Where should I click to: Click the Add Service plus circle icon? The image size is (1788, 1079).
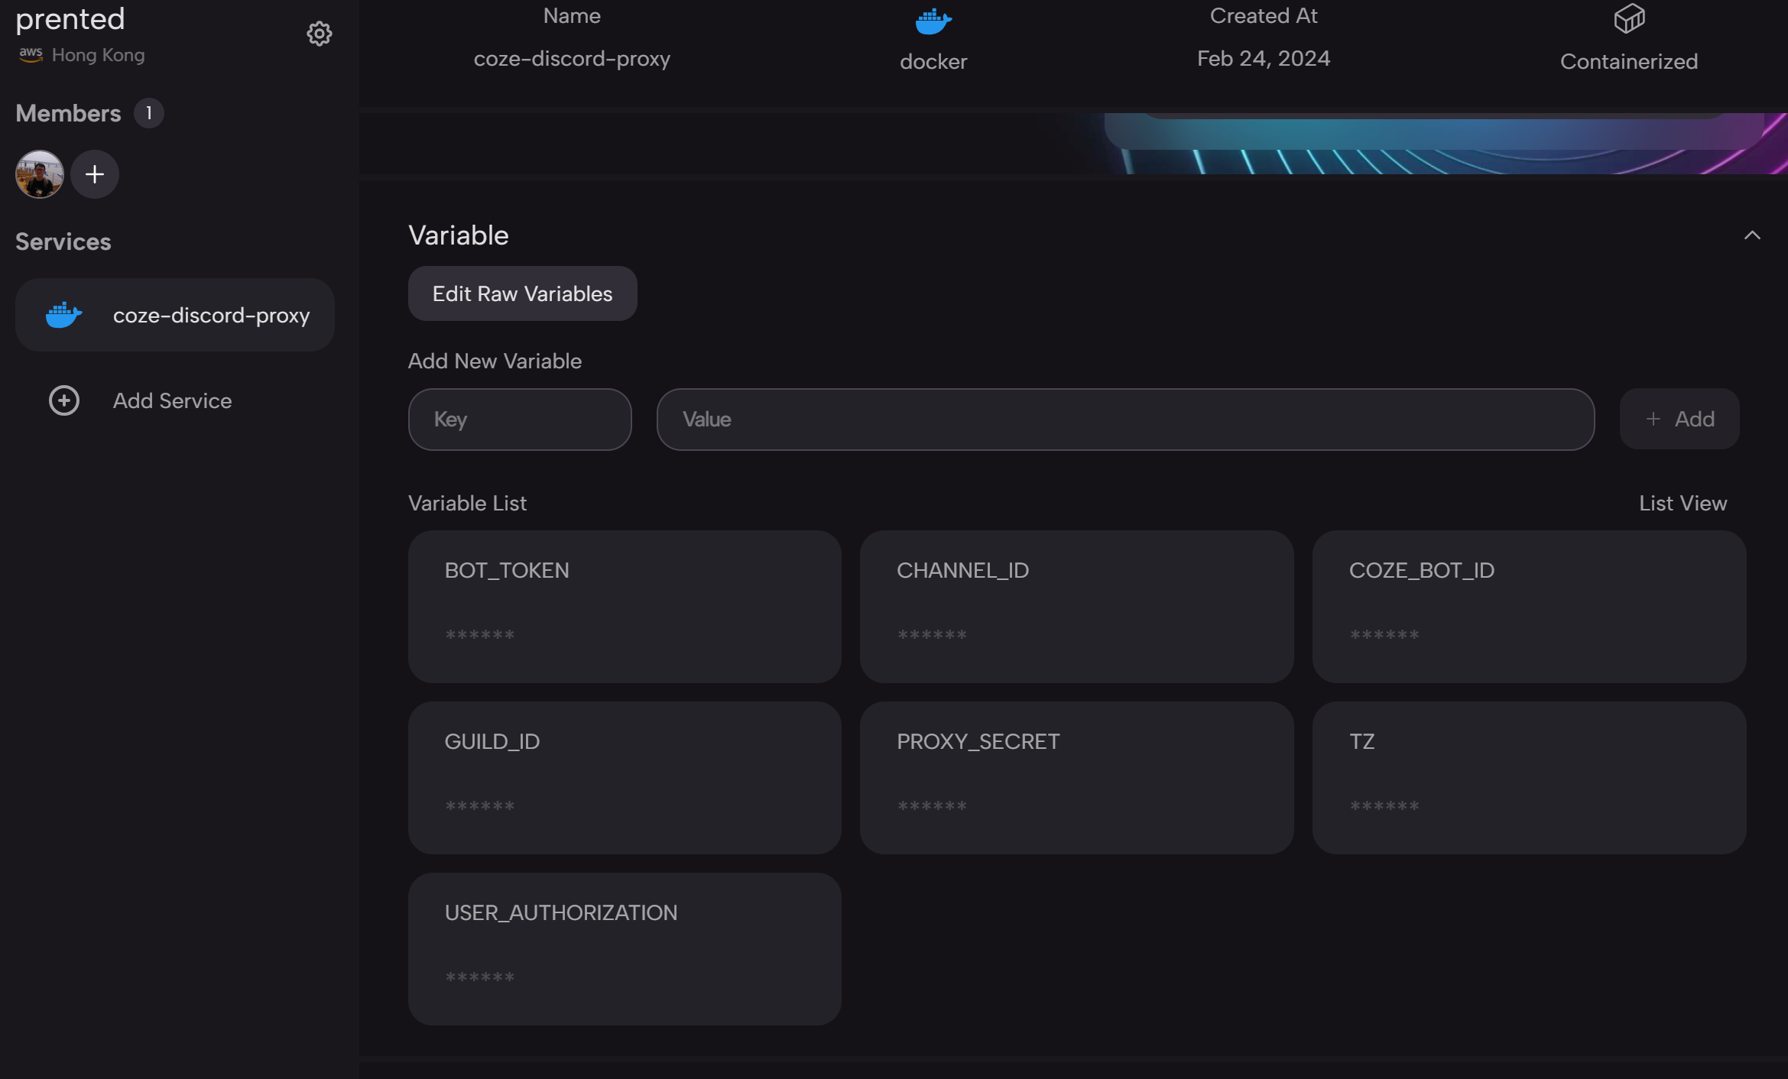point(64,400)
